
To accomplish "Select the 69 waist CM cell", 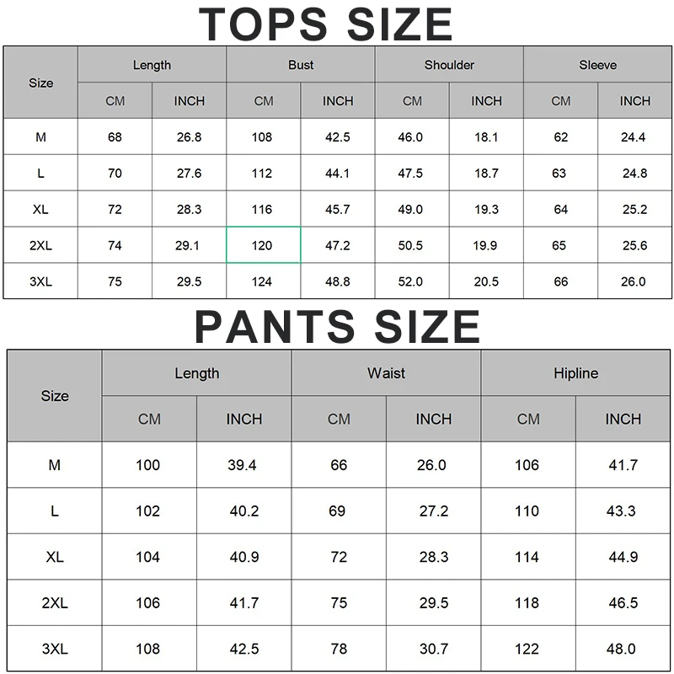I will [339, 511].
